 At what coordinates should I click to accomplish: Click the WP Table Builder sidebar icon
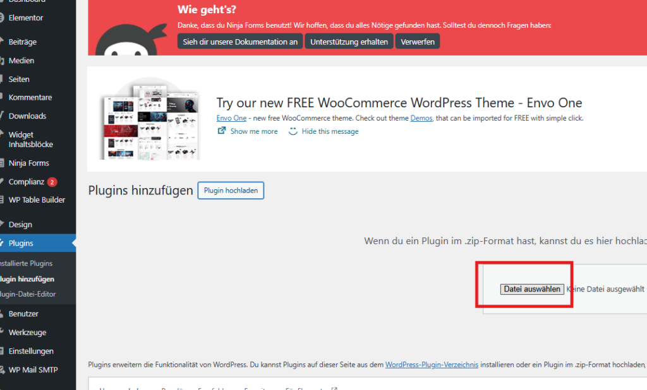click(2, 200)
